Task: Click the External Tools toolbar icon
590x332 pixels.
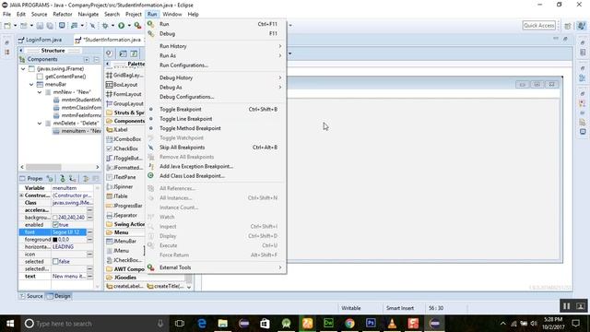Action: click(x=137, y=25)
